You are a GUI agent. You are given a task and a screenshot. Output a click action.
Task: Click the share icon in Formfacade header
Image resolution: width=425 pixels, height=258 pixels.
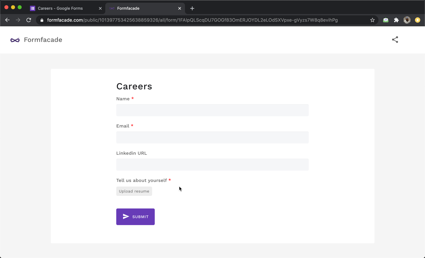click(395, 40)
